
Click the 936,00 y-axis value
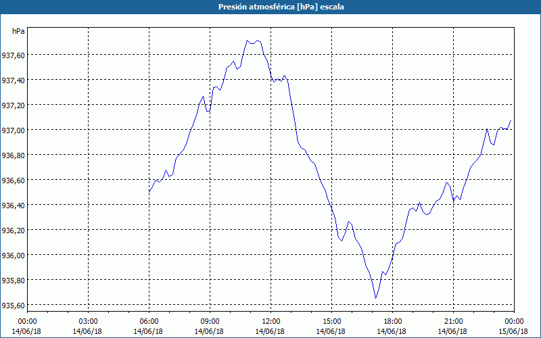click(x=13, y=256)
